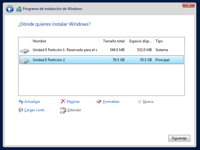Click the 79.5 GB Tamaño total cell of Partición 2
200x150 pixels.
tap(118, 60)
